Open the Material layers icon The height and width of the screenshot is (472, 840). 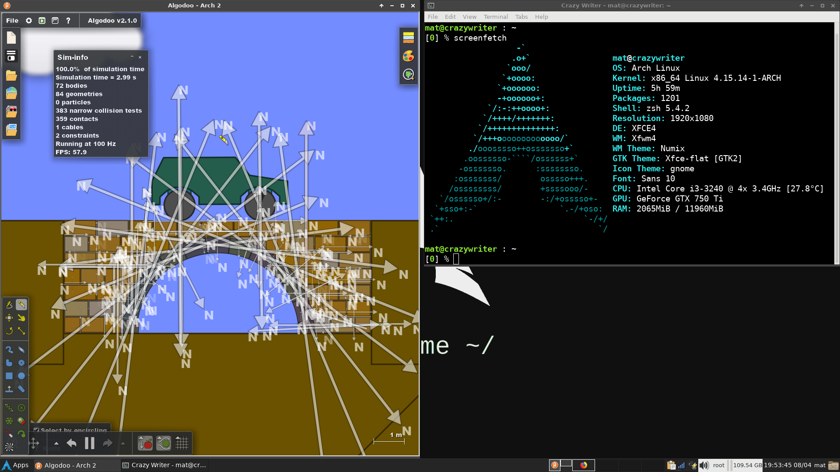pyautogui.click(x=408, y=38)
